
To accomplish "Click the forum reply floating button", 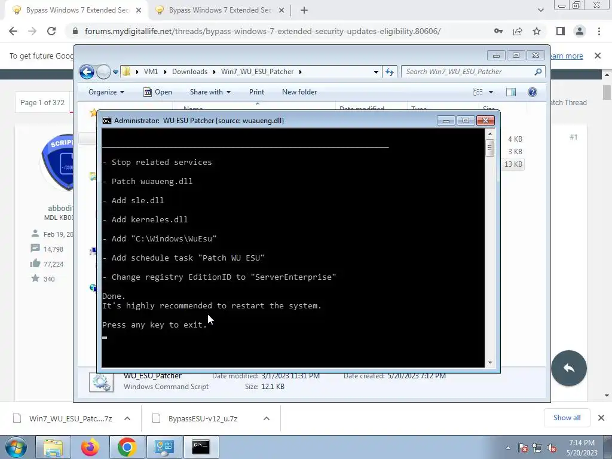I will [569, 368].
